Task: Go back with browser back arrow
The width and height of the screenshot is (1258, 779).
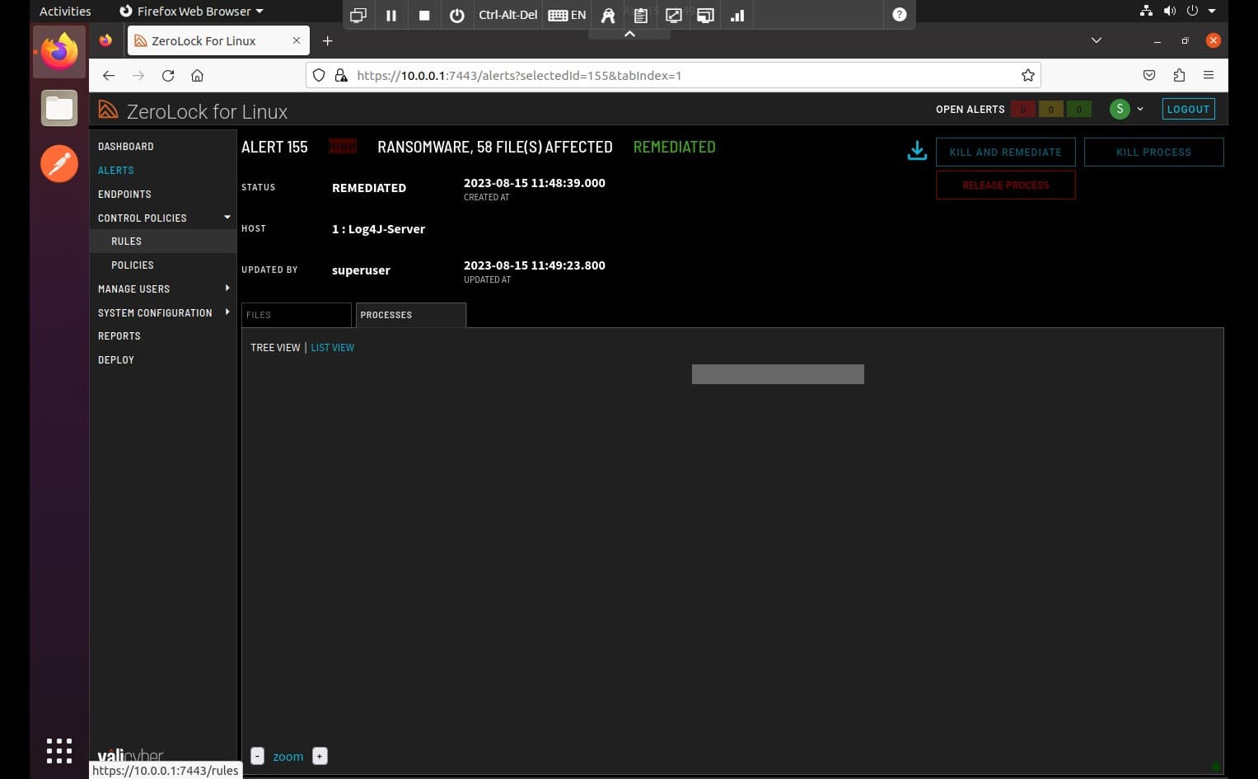Action: coord(109,76)
